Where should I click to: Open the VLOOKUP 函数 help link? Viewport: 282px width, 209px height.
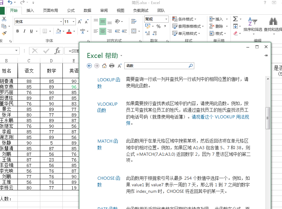[107, 107]
